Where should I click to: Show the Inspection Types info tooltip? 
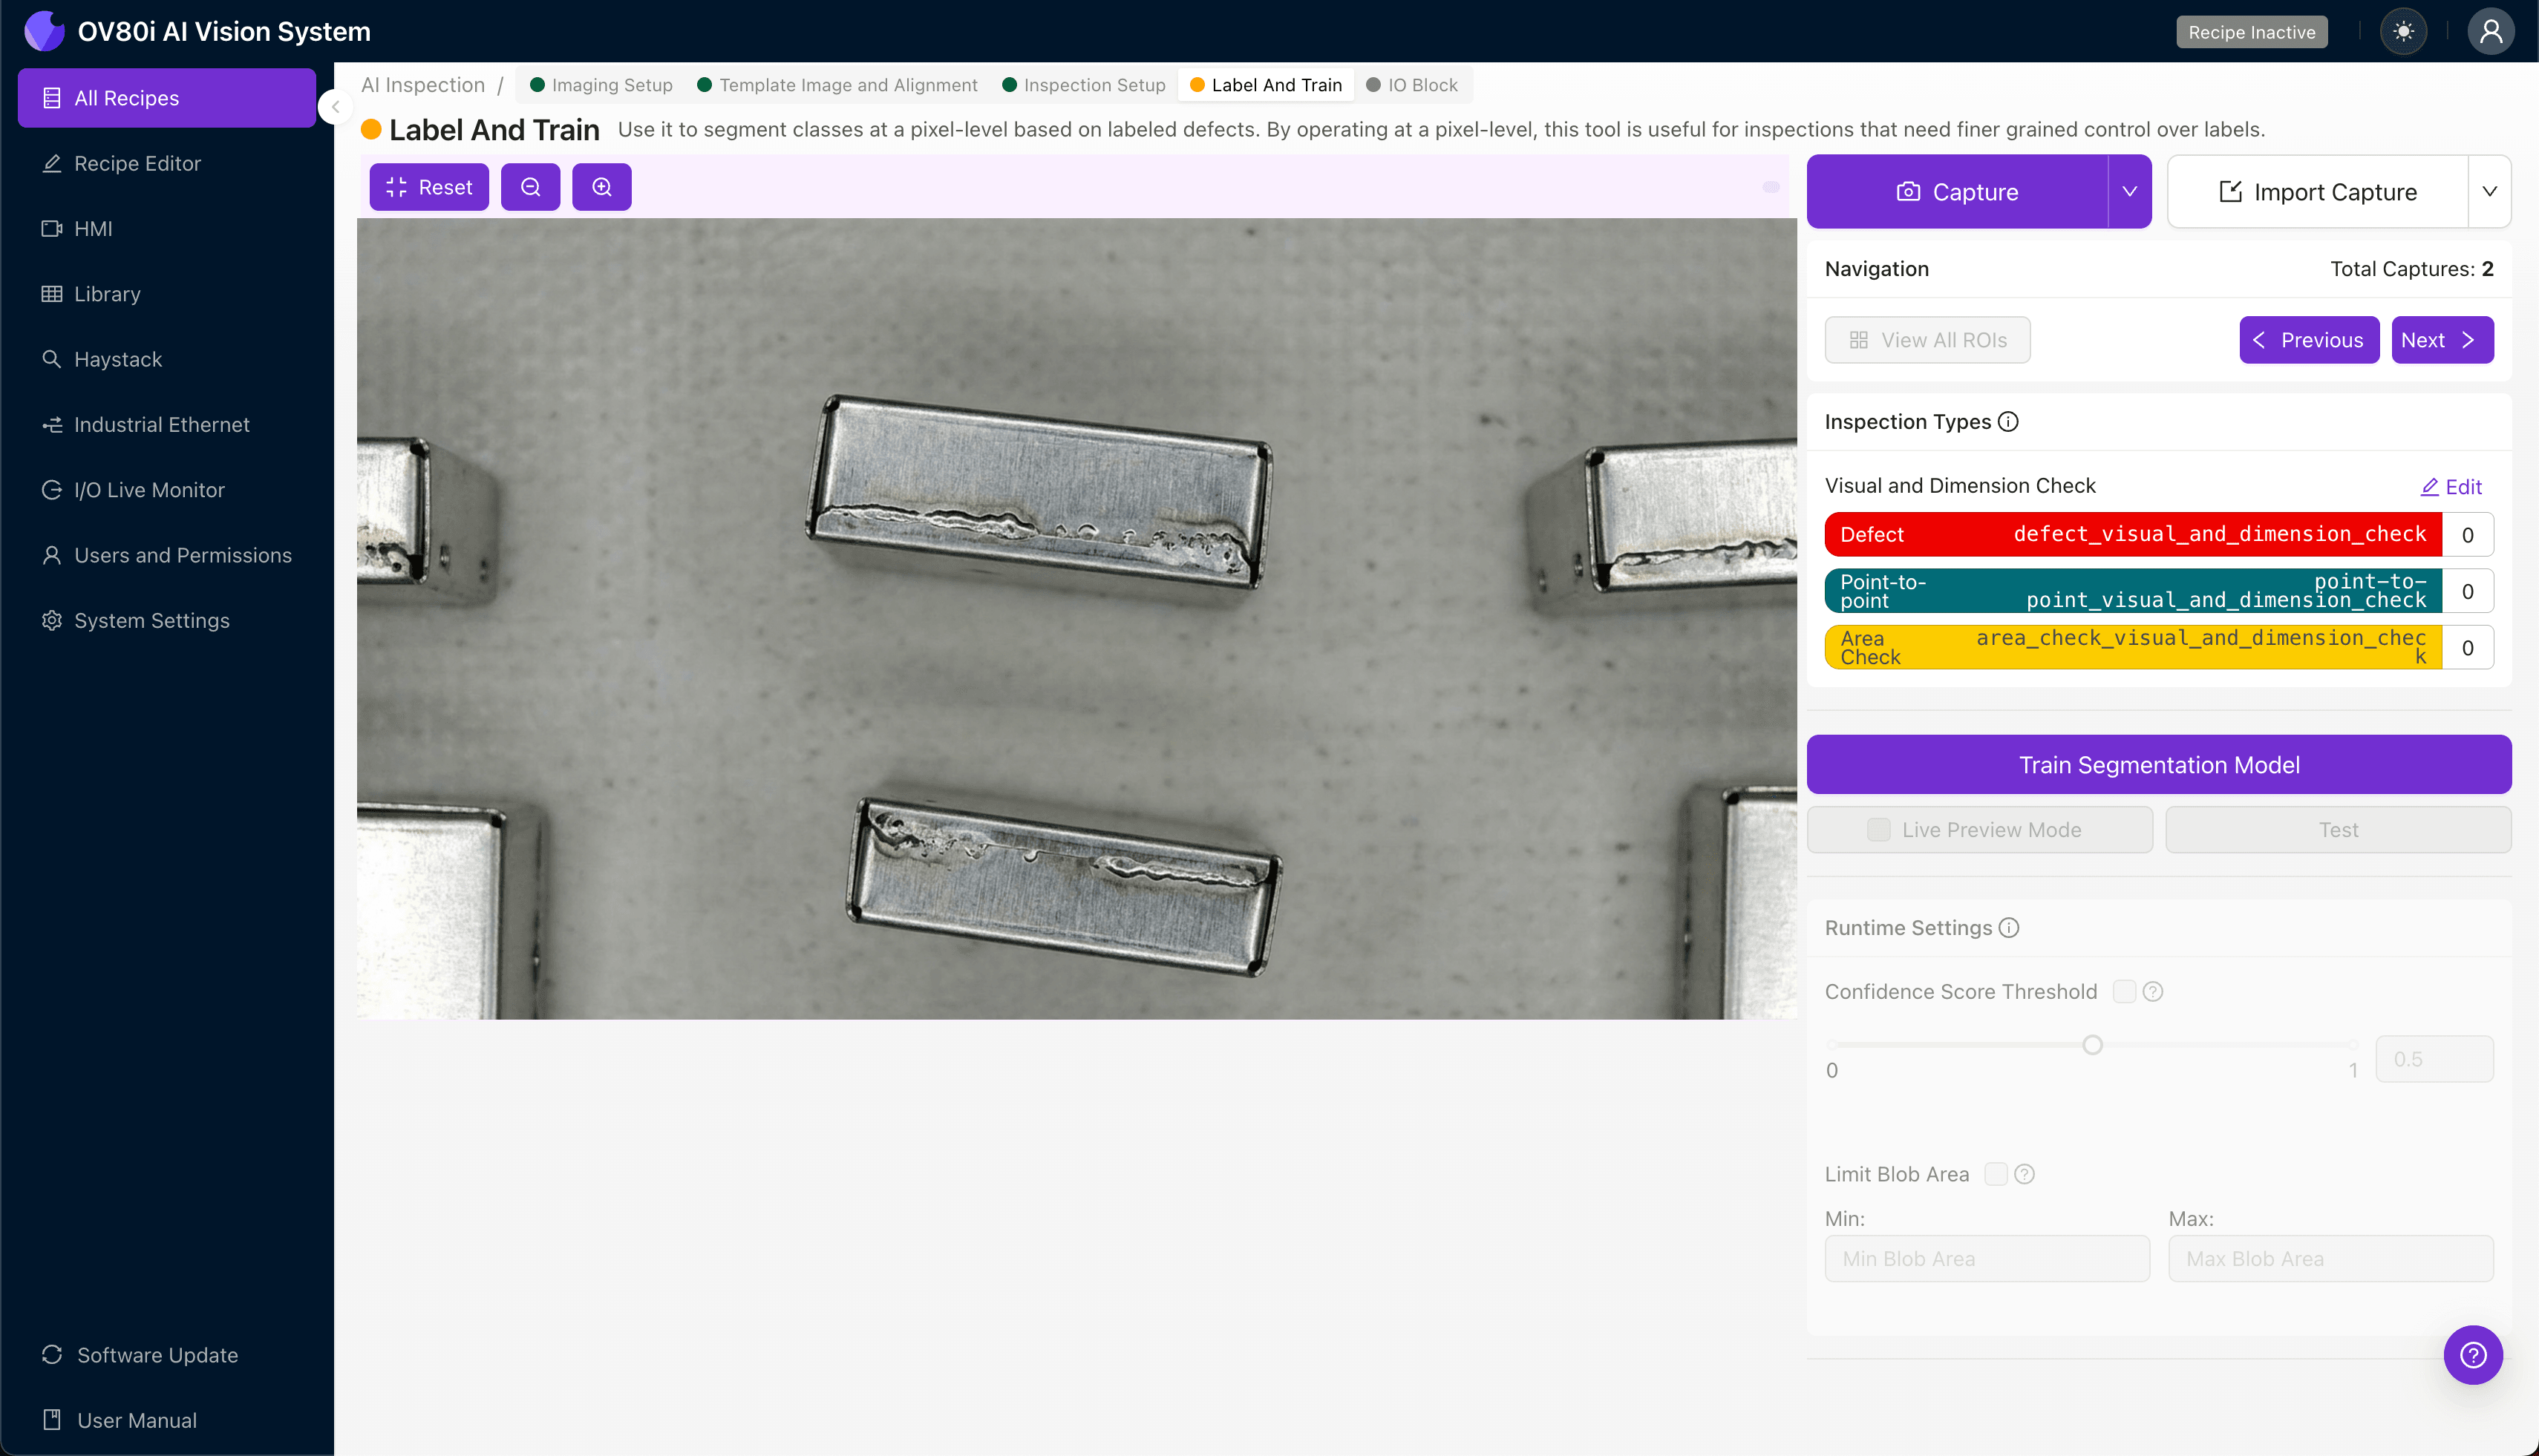(x=2007, y=422)
